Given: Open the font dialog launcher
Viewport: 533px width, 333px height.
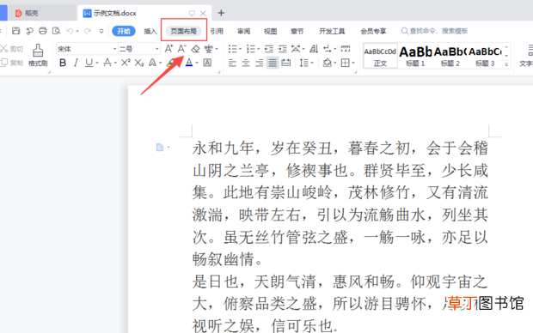Looking at the screenshot, I should click(x=218, y=72).
